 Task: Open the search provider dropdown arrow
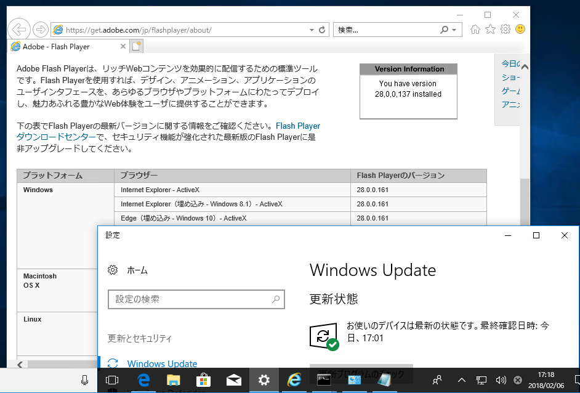pos(454,30)
